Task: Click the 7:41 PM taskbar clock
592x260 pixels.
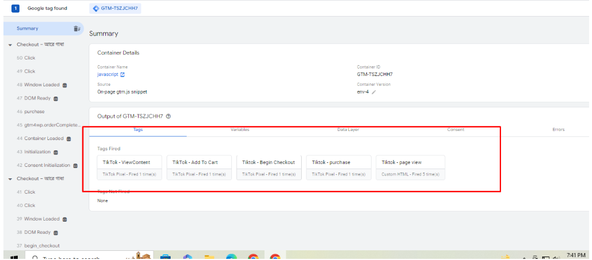Action: coord(576,255)
